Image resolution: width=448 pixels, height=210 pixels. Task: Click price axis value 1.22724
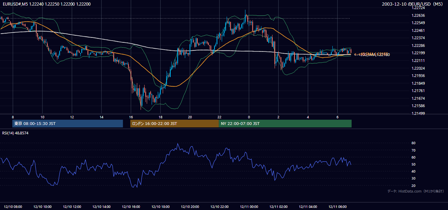coord(419,8)
